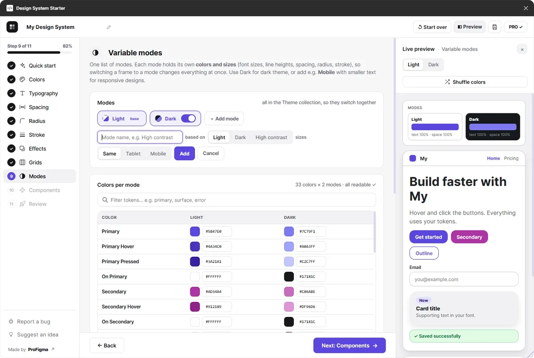Open the Stroke step
The width and height of the screenshot is (534, 358).
[x=39, y=135]
